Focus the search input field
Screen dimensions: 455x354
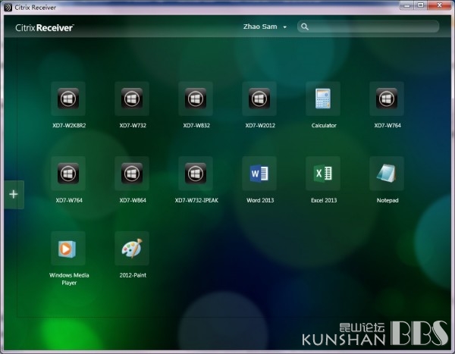(368, 27)
